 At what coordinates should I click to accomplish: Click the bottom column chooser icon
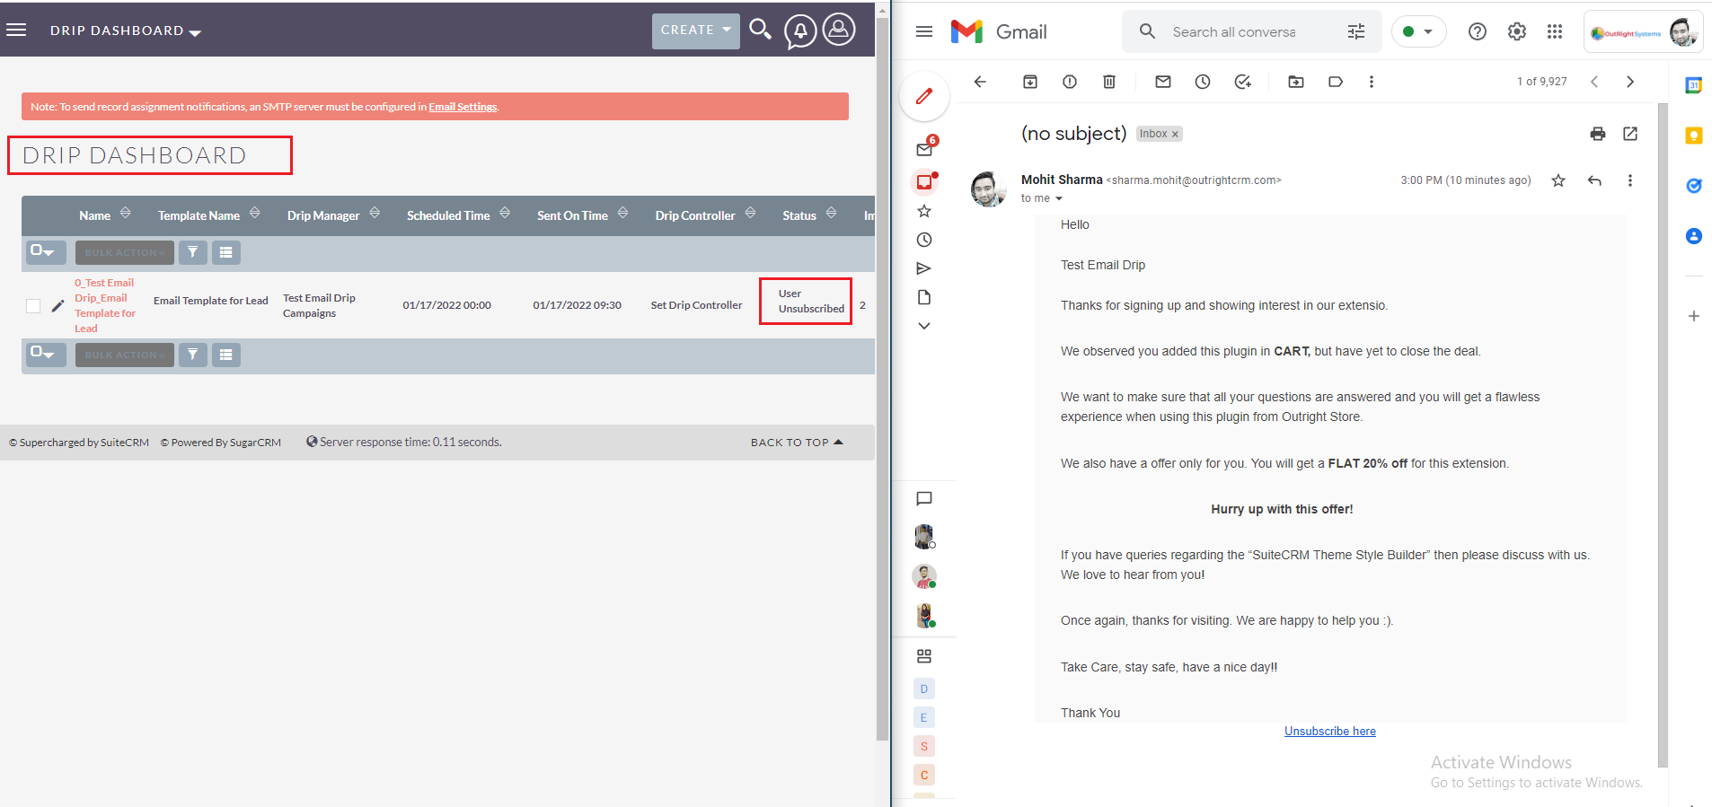tap(226, 355)
